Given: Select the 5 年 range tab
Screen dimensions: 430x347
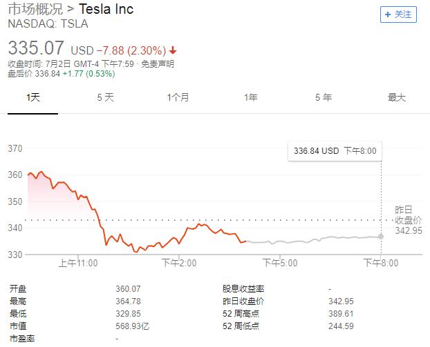Looking at the screenshot, I should 324,97.
